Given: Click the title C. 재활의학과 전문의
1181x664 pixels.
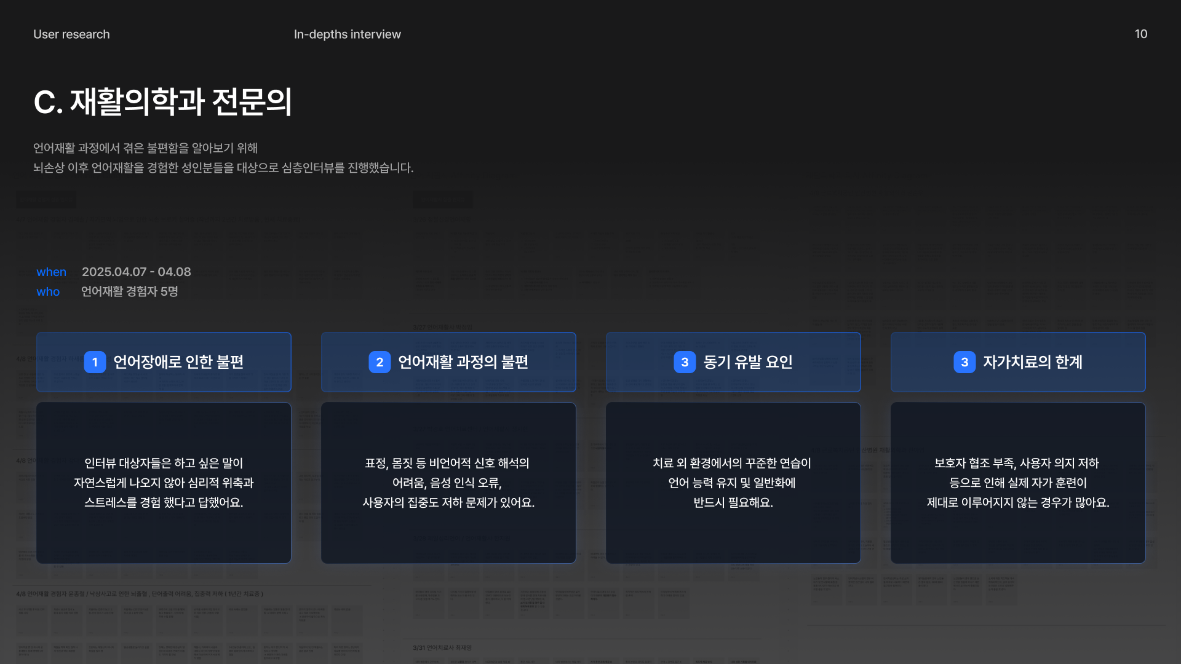Looking at the screenshot, I should (x=163, y=101).
